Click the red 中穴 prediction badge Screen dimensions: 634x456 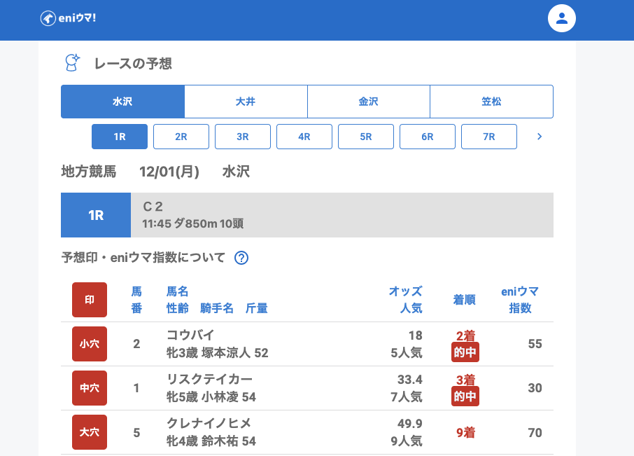pos(90,388)
